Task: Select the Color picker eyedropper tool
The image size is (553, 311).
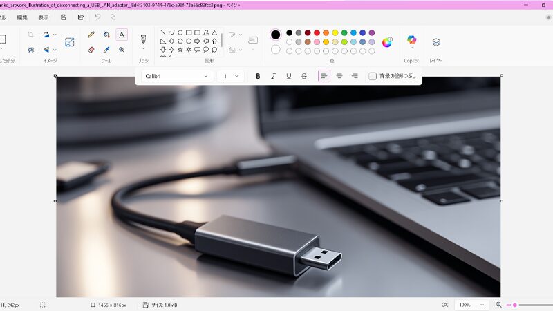Action: coord(106,50)
